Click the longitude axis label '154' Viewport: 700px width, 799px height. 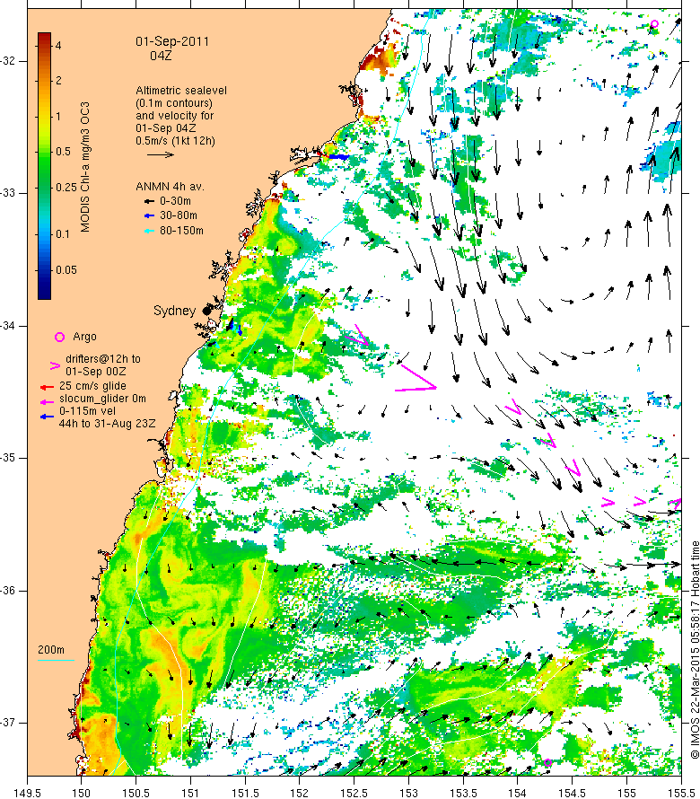tap(518, 794)
